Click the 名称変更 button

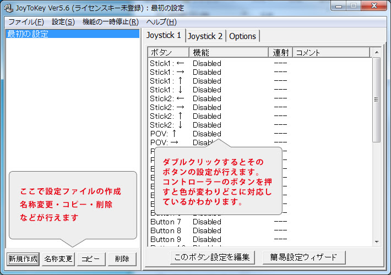tap(58, 259)
